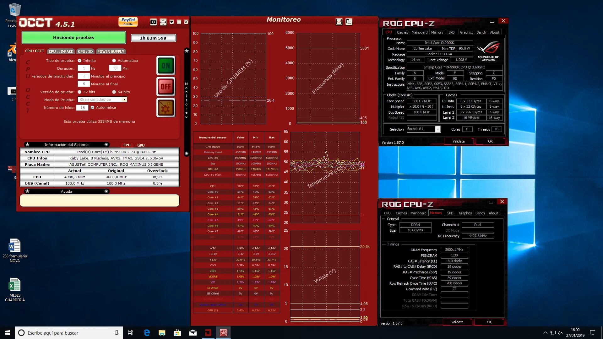603x339 pixels.
Task: Collapse the Información del Sistema section
Action: pos(106,144)
